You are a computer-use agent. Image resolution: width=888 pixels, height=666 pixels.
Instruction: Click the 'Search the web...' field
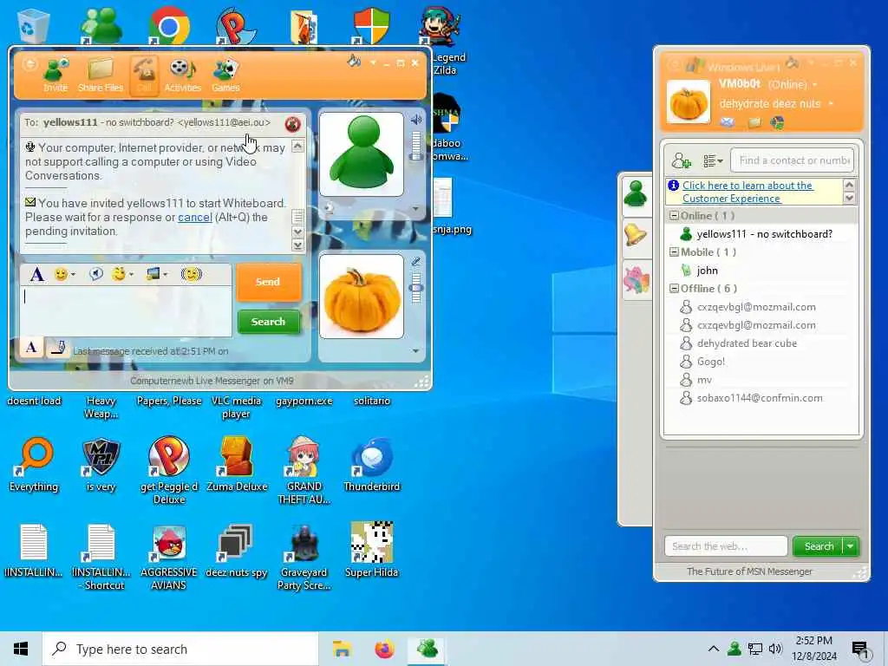pyautogui.click(x=726, y=546)
